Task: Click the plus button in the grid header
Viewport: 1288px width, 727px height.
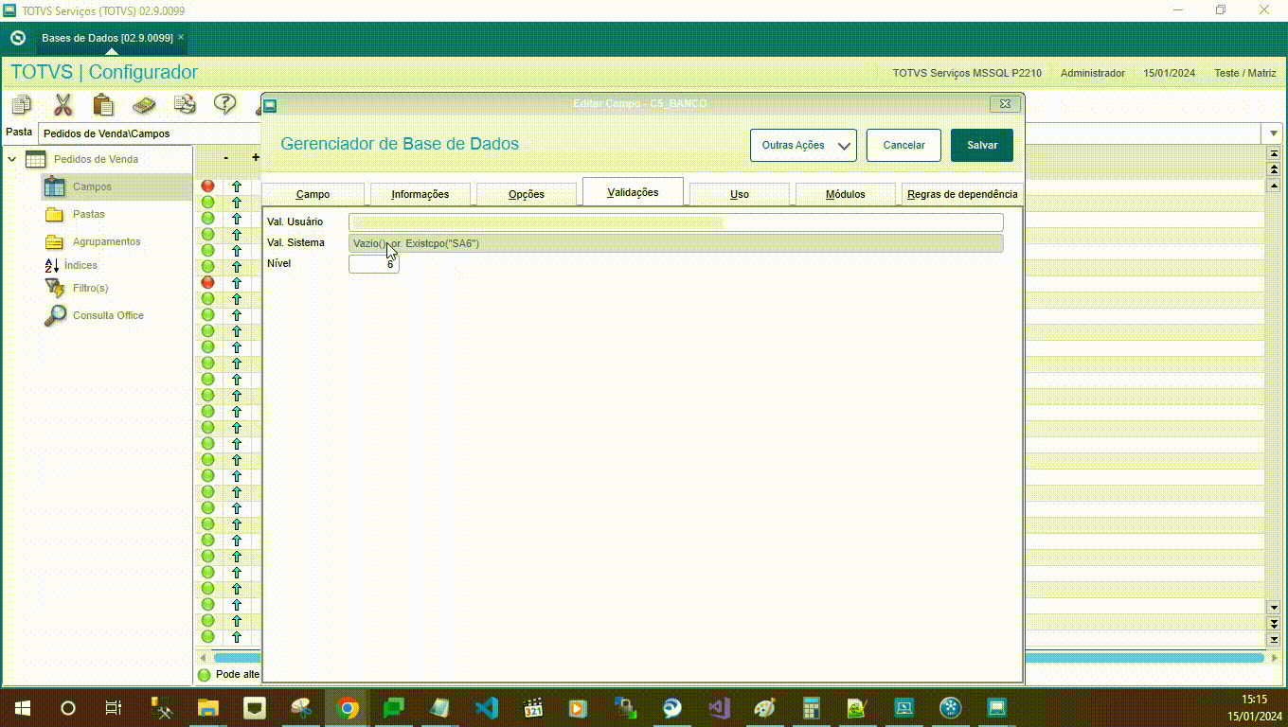Action: 256,157
